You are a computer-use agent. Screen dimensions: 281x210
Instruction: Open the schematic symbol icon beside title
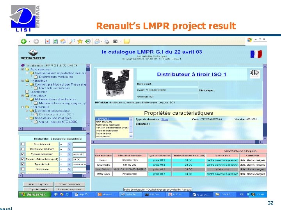click(x=255, y=74)
